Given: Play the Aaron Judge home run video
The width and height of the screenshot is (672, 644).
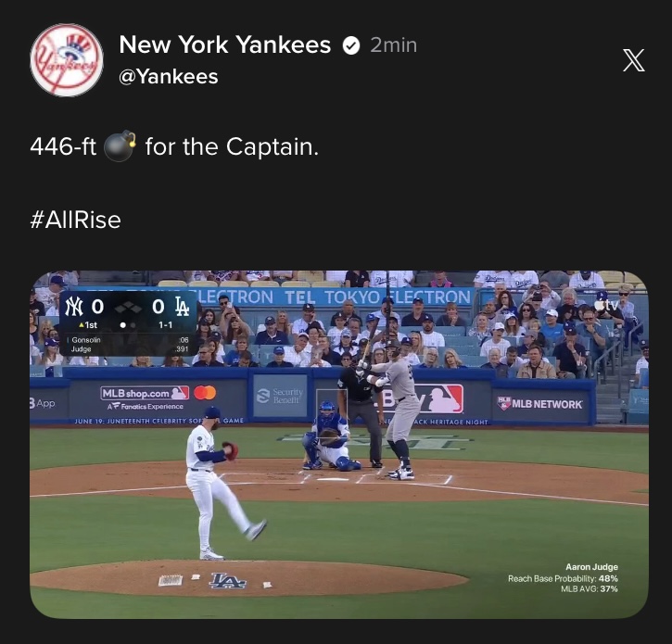Looking at the screenshot, I should pyautogui.click(x=339, y=445).
